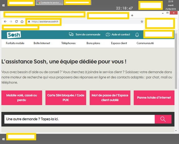This screenshot has height=144, width=179.
Task: Open a new browser tab with the plus icon
Action: tap(132, 15)
